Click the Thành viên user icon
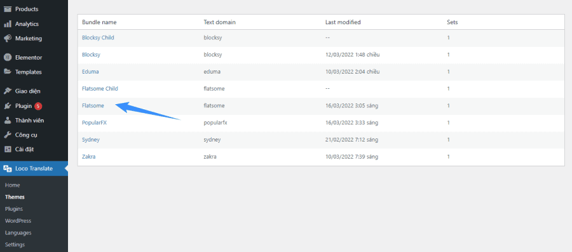The width and height of the screenshot is (572, 252). point(7,120)
